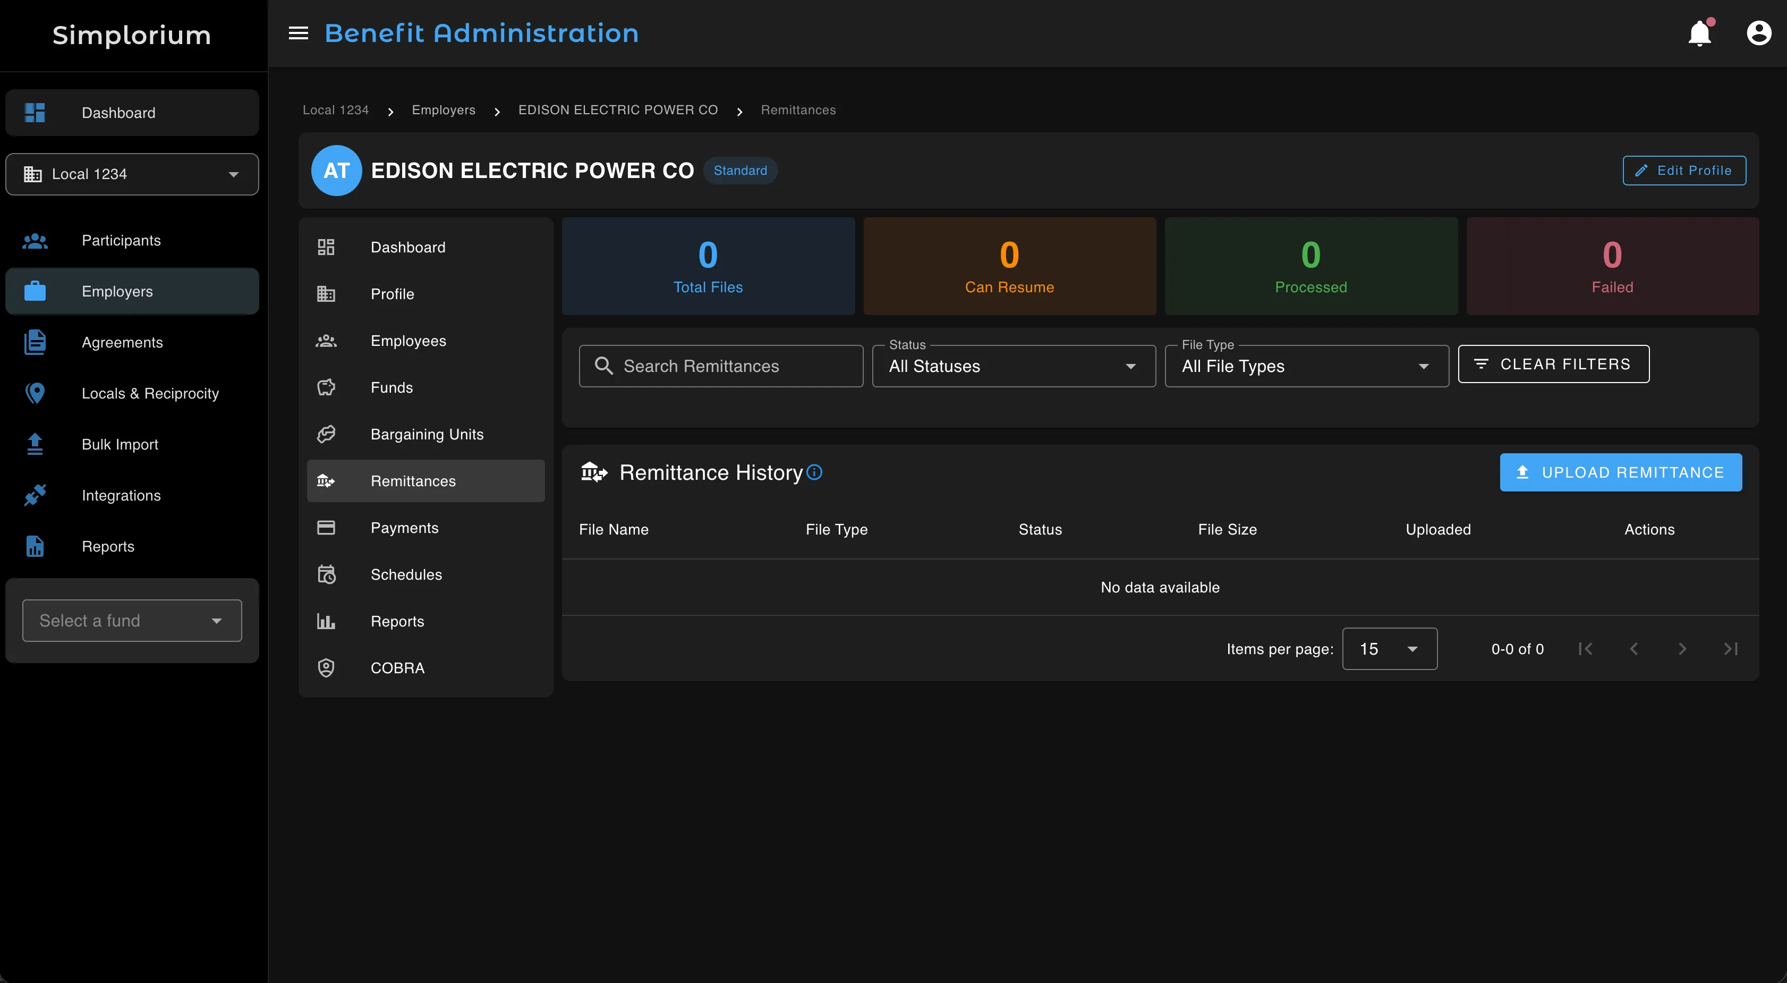Click inside the Search Remittances field
This screenshot has height=983, width=1787.
coord(721,366)
